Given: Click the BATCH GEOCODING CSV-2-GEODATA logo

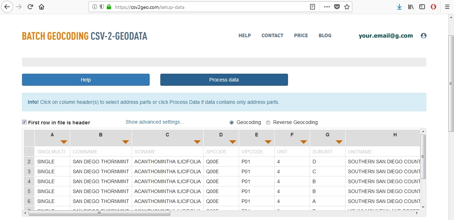Looking at the screenshot, I should (84, 36).
